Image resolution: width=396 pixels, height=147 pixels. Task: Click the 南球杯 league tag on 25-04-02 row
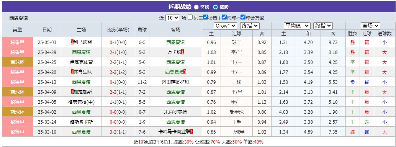click(x=18, y=112)
